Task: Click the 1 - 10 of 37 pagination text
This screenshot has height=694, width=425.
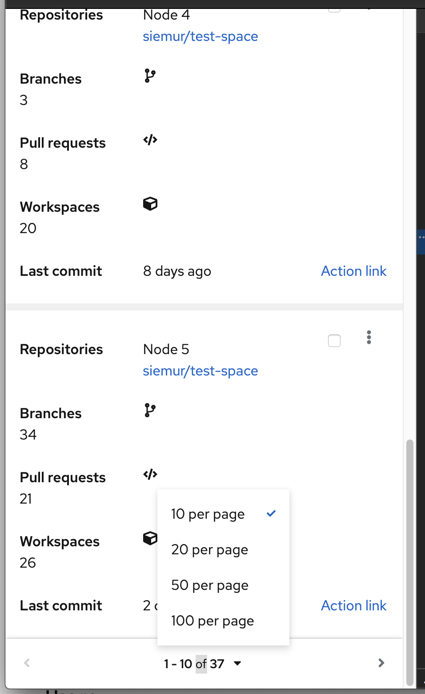Action: (x=194, y=664)
